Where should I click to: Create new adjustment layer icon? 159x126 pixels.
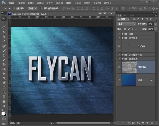pyautogui.click(x=138, y=123)
